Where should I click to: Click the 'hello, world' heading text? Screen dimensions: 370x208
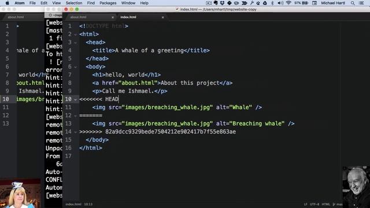click(125, 75)
